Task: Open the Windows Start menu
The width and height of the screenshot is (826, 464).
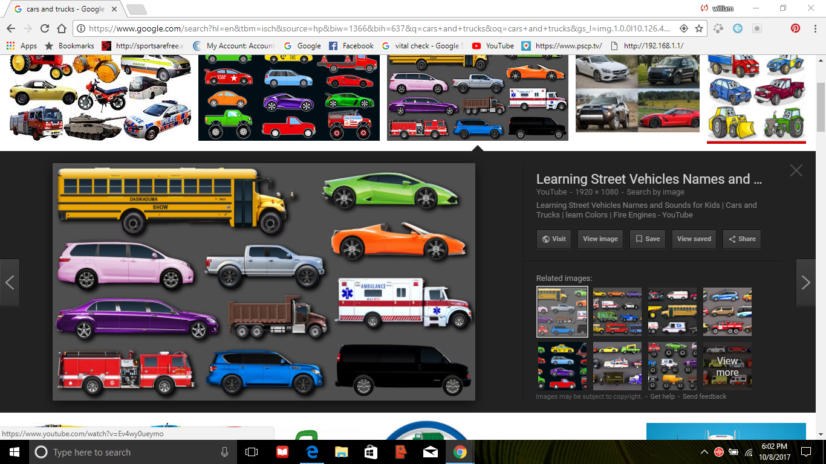Action: click(x=15, y=452)
